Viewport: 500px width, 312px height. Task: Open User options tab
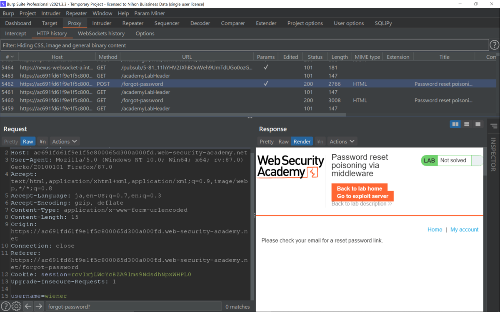349,23
